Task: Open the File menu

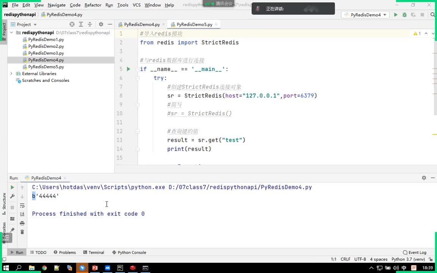Action: click(15, 5)
